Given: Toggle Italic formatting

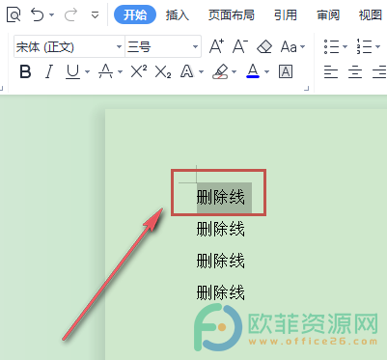Looking at the screenshot, I should (x=49, y=71).
